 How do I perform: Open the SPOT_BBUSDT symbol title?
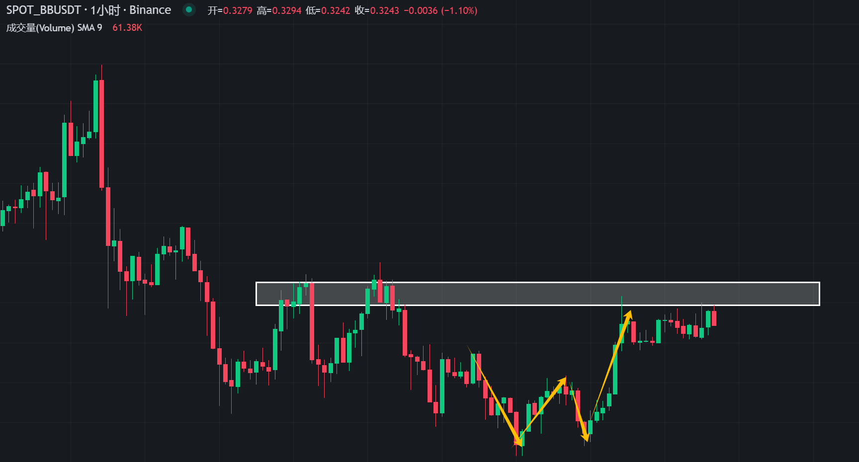pyautogui.click(x=43, y=10)
